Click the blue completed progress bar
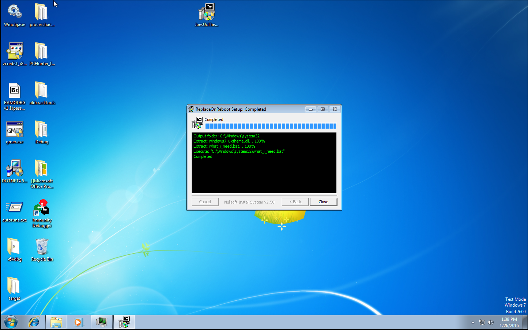Screen dimensions: 528x330 [x=271, y=126]
